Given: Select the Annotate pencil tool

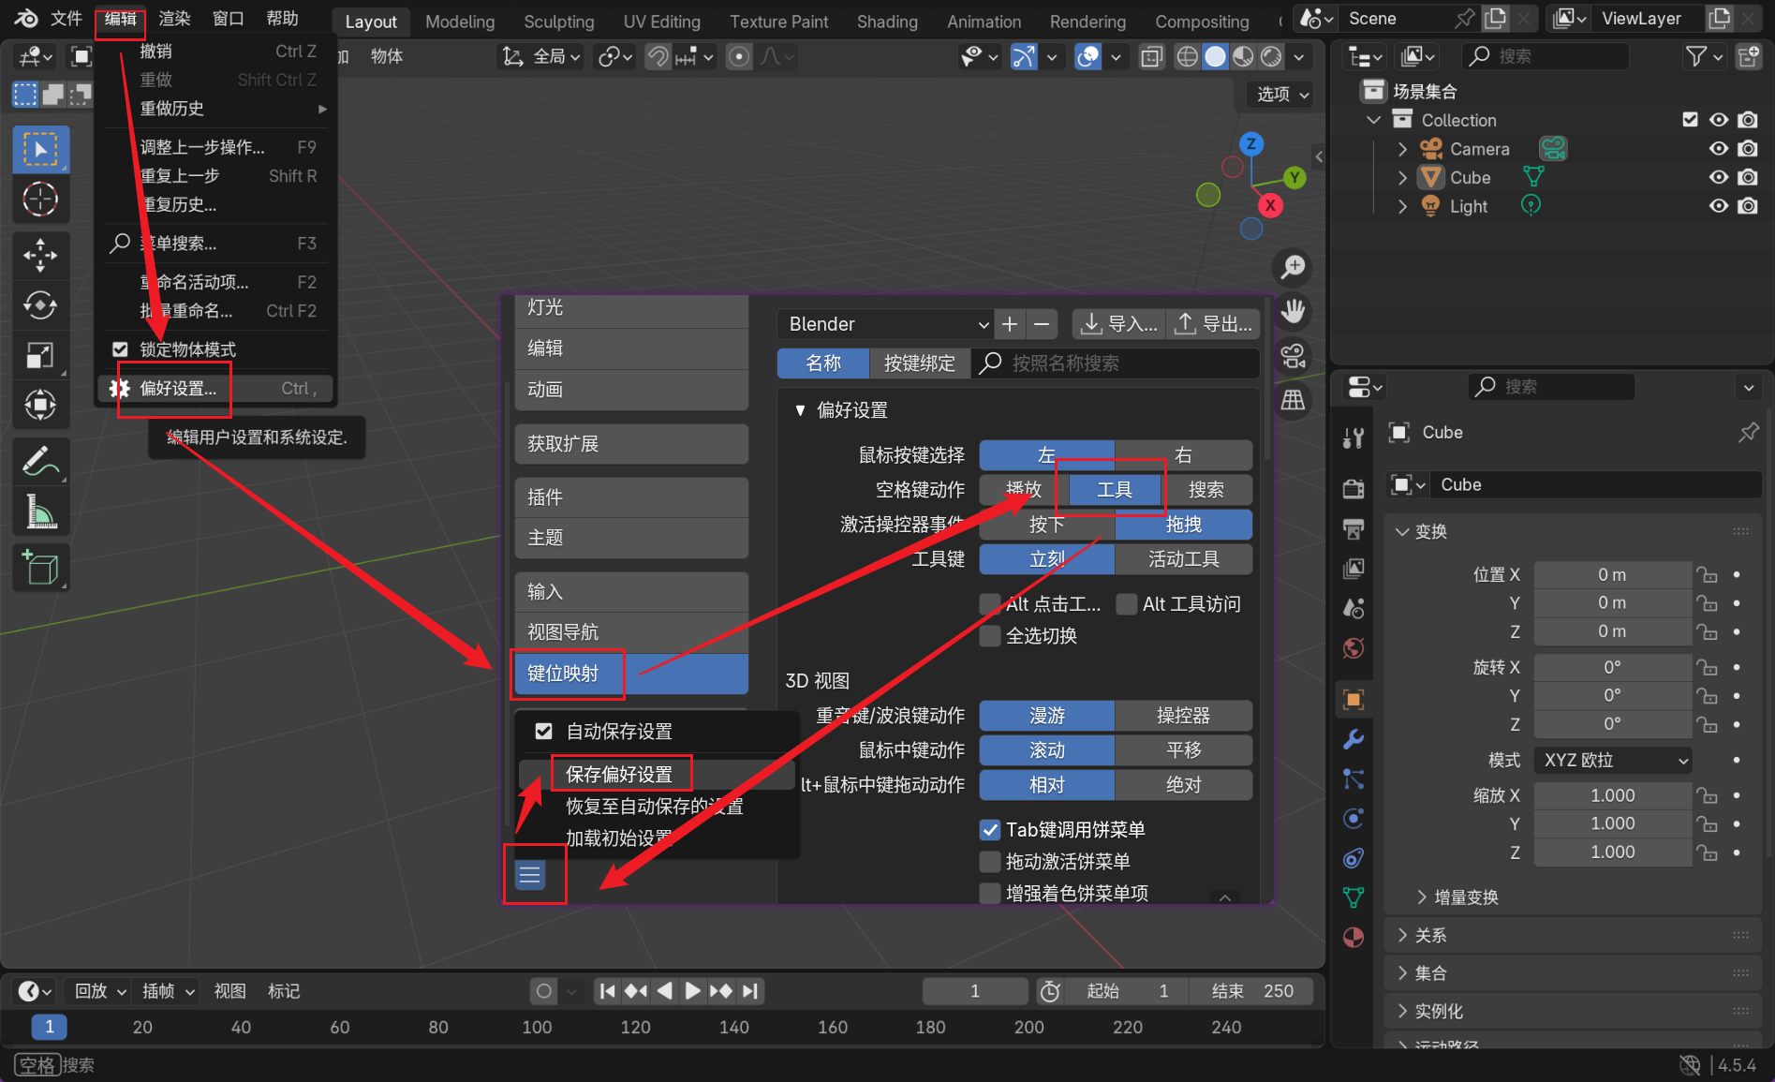Looking at the screenshot, I should click(x=40, y=461).
